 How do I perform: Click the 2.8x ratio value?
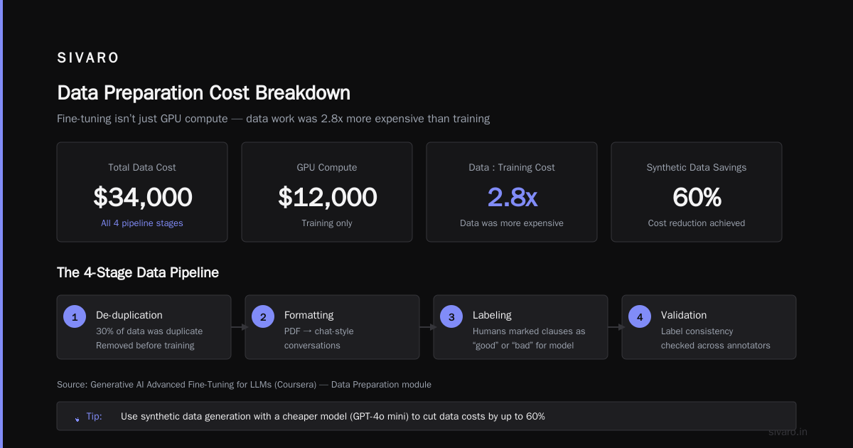[x=512, y=197]
